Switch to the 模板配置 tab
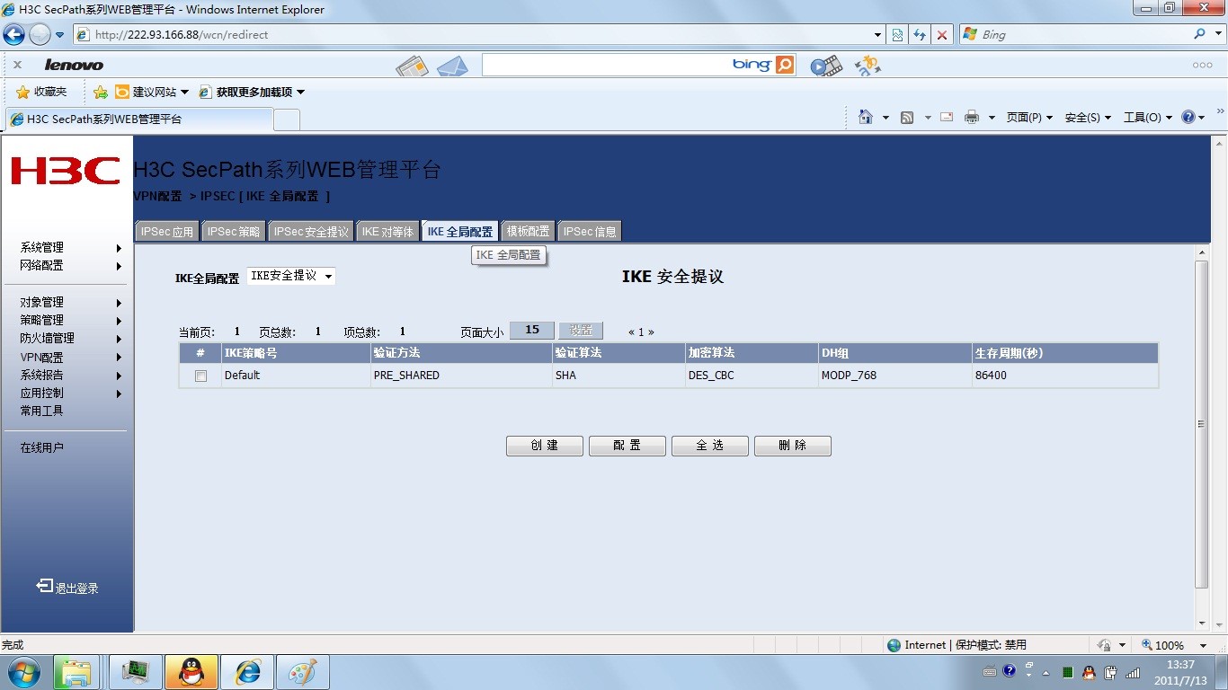 [528, 231]
